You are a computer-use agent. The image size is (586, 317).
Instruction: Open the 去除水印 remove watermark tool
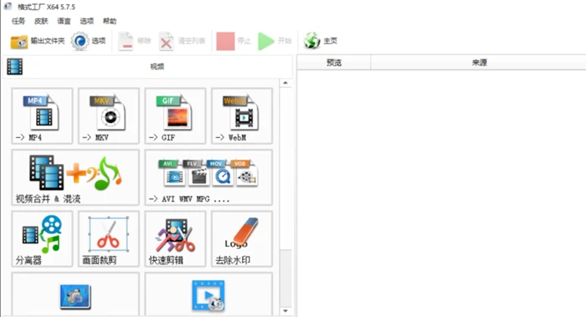pyautogui.click(x=242, y=239)
